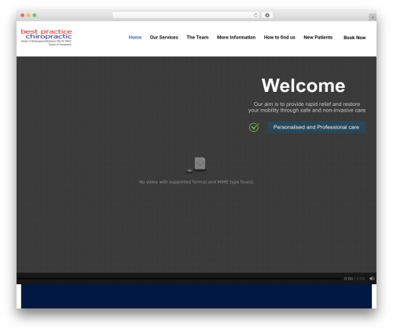Click the Best Practice Chiropractic logo

coord(46,37)
